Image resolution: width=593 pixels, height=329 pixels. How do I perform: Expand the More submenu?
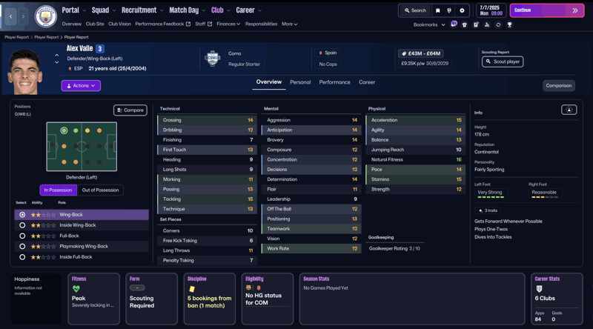289,24
